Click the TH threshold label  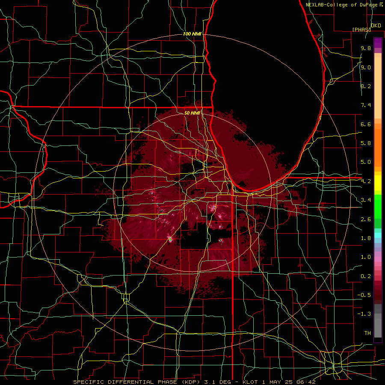[x=367, y=333]
